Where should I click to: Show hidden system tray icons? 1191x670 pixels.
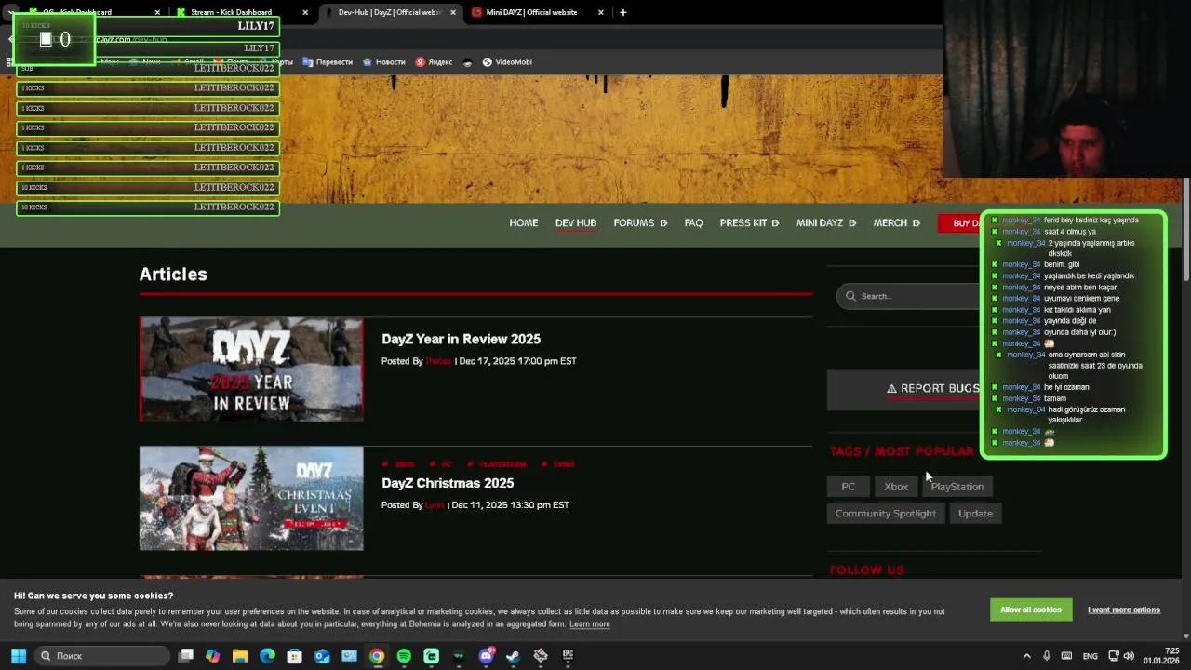pos(1027,656)
